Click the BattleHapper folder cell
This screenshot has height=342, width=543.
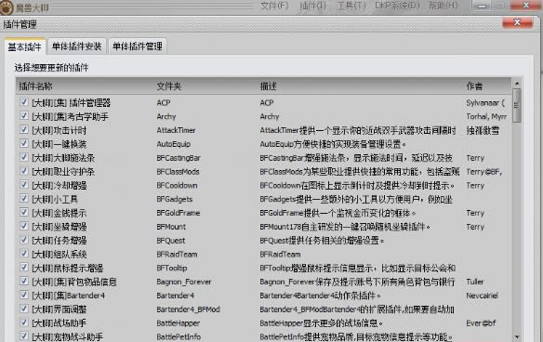178,323
